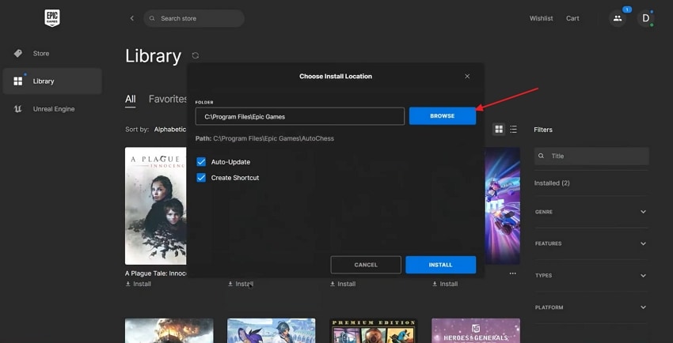Select the Favorites tab
Image resolution: width=673 pixels, height=343 pixels.
click(168, 100)
